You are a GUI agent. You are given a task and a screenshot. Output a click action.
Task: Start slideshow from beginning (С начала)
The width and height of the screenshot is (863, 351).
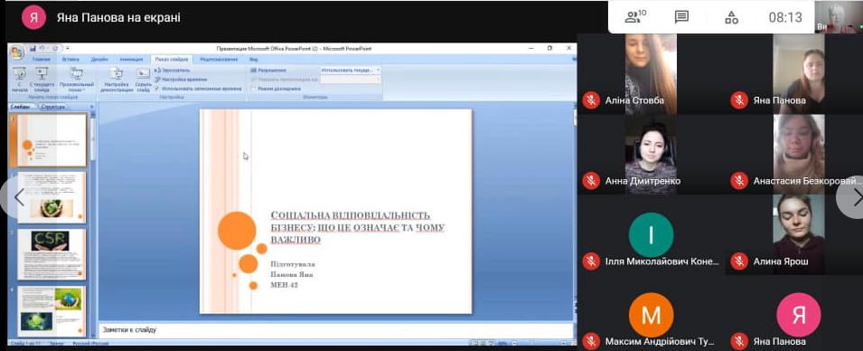(20, 81)
